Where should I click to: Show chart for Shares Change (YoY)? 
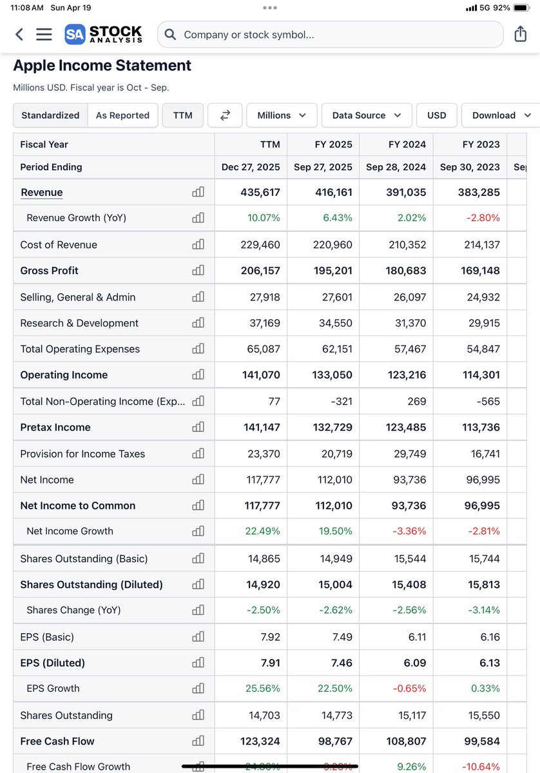[x=198, y=610]
